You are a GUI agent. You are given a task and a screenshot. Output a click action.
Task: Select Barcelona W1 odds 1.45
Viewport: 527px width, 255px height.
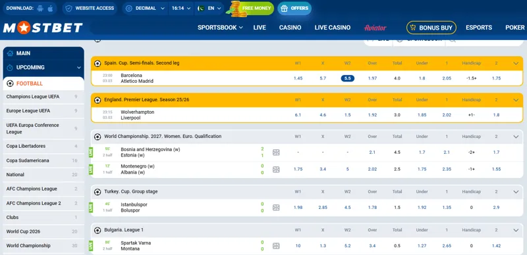(298, 78)
